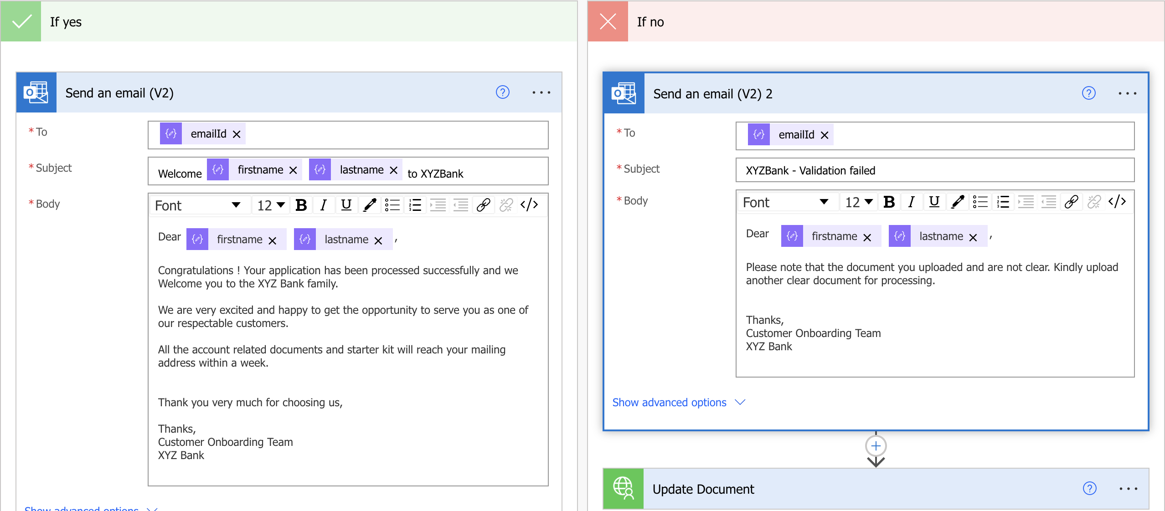Apply bold formatting in the welcome email body
This screenshot has width=1165, height=511.
[x=301, y=204]
